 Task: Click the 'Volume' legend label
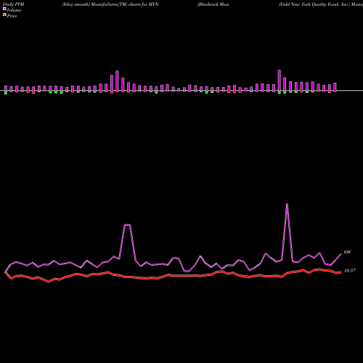click(x=14, y=10)
